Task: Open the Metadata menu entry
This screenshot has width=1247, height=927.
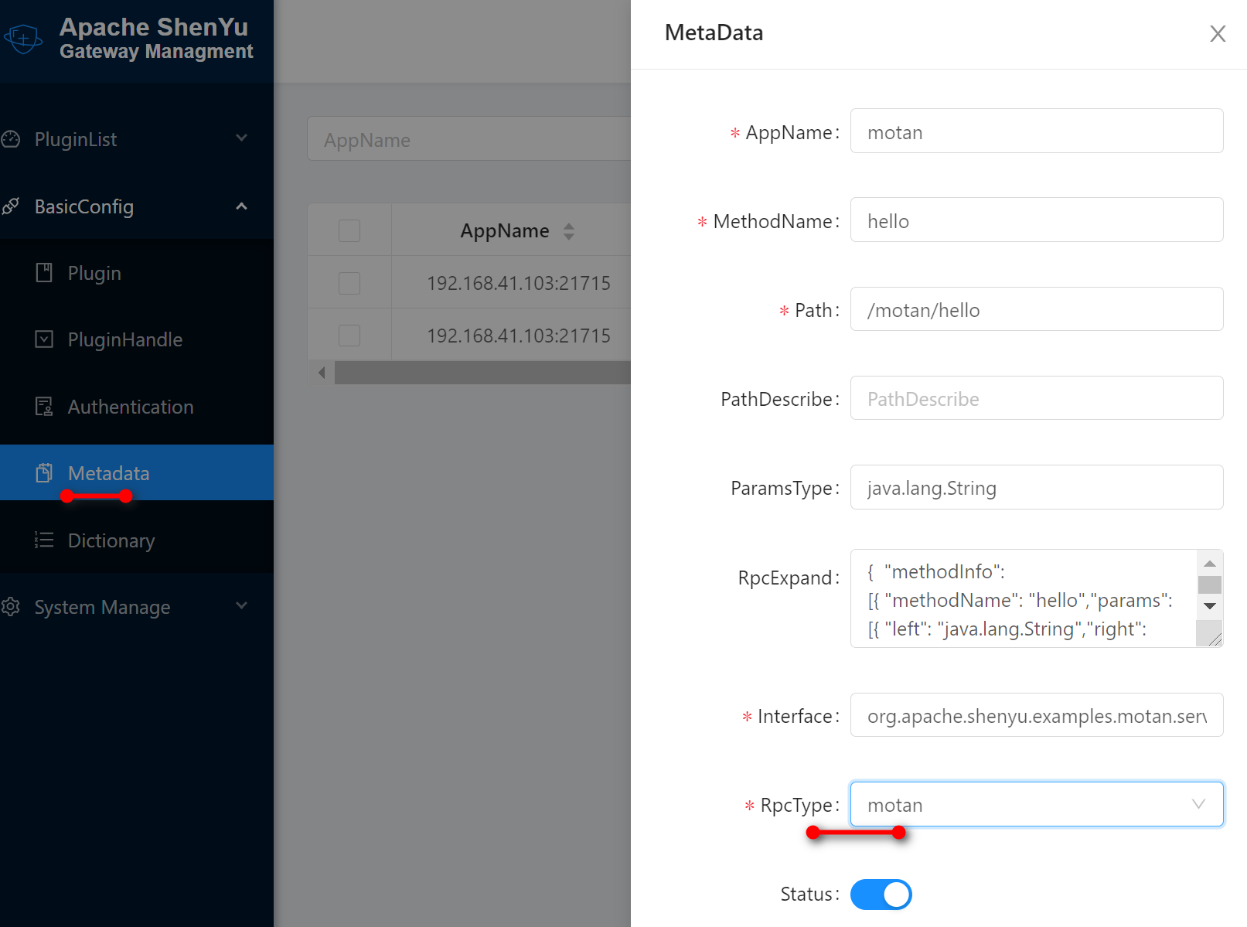Action: pos(108,472)
